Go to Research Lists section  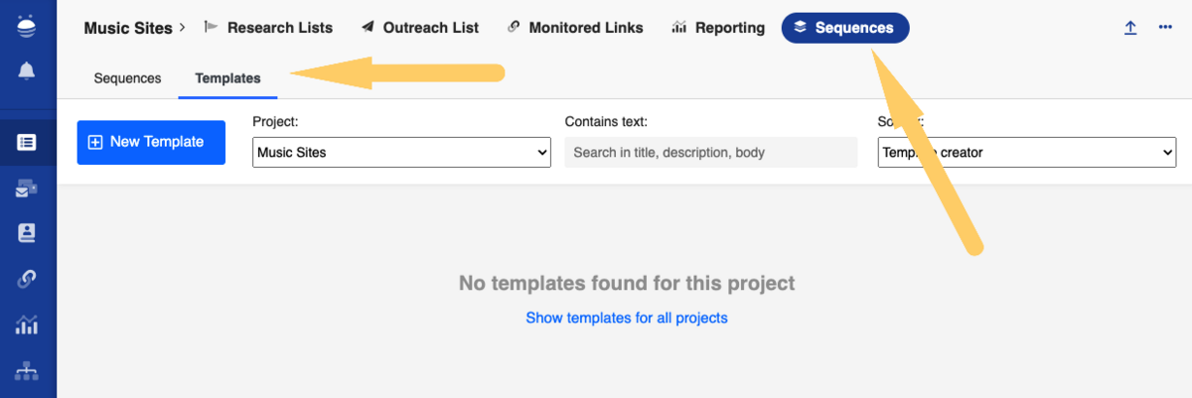(x=268, y=28)
